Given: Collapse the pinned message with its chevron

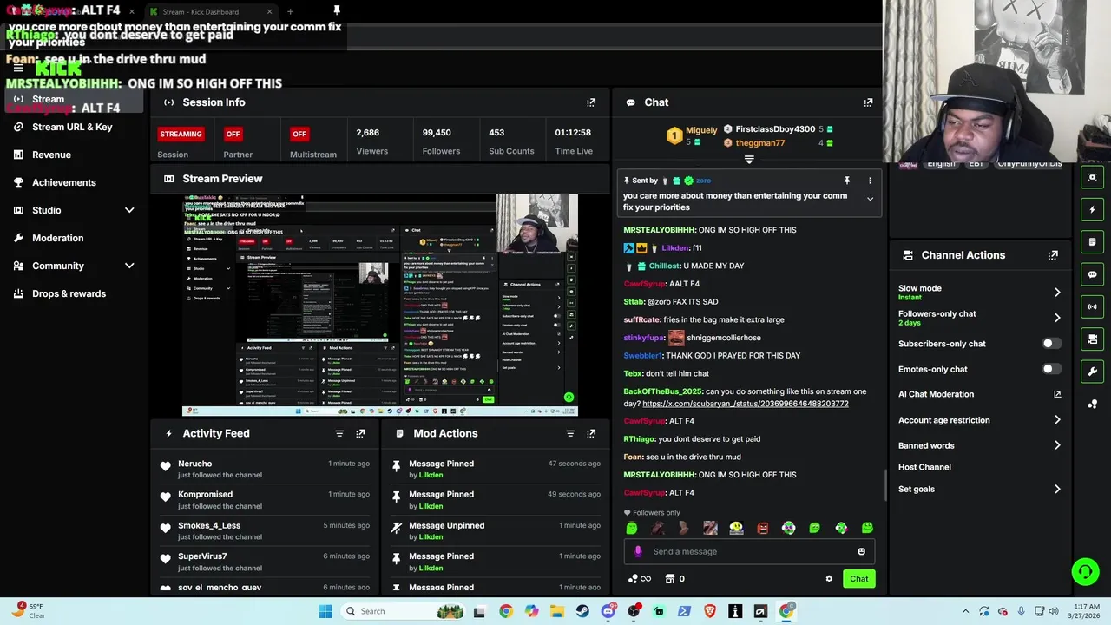Looking at the screenshot, I should [870, 199].
